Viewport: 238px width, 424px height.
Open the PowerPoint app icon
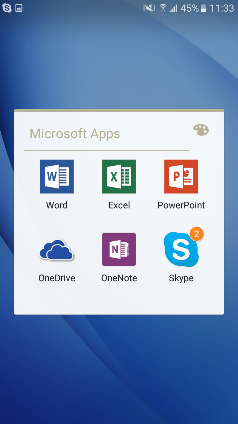point(181,176)
